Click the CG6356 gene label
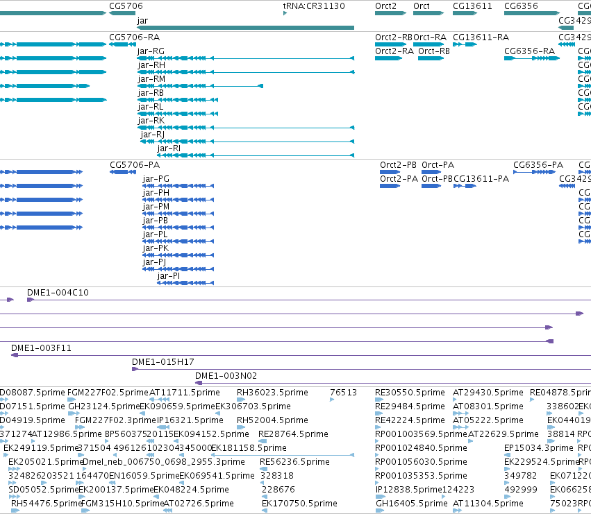 521,6
